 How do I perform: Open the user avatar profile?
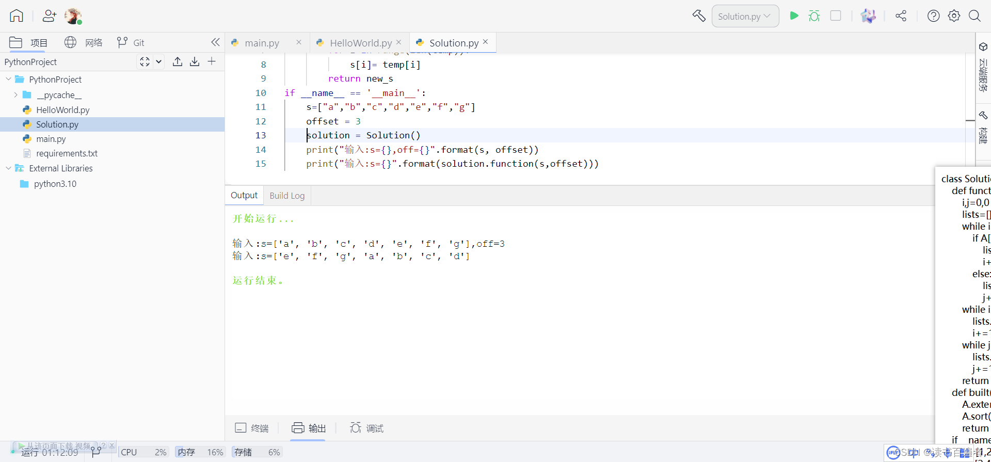click(73, 16)
